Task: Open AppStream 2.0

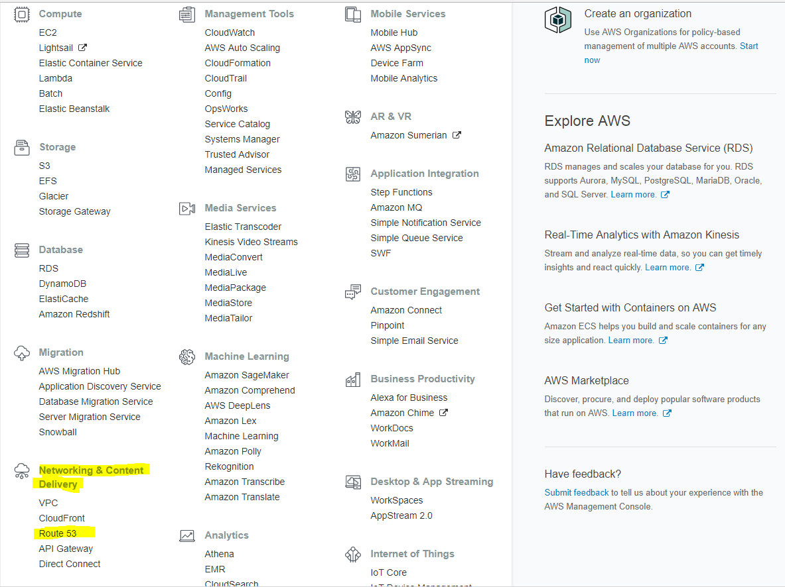Action: [x=401, y=516]
